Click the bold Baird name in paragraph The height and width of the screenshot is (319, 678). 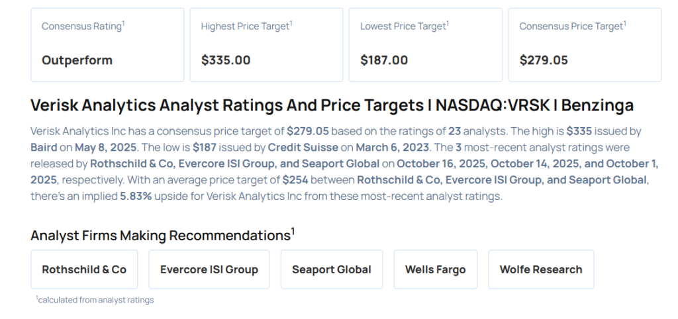click(x=44, y=147)
